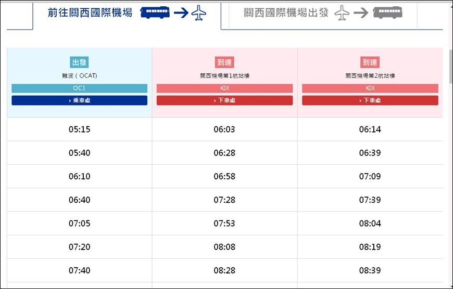Click the 08:08 arrival time cell
Image resolution: width=453 pixels, height=289 pixels.
point(224,247)
